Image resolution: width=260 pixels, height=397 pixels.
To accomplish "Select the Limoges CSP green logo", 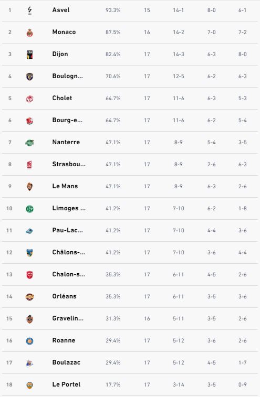I will pos(30,209).
